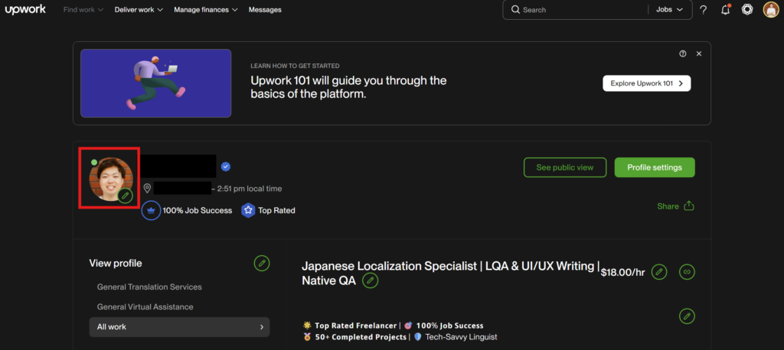Open the Manage finances dropdown
The height and width of the screenshot is (350, 784).
205,10
